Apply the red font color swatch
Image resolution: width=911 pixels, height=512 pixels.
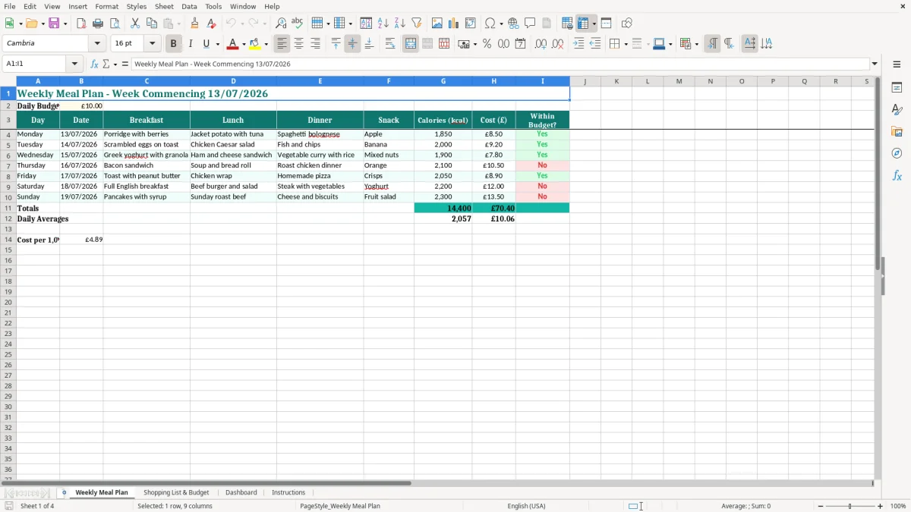pos(233,44)
